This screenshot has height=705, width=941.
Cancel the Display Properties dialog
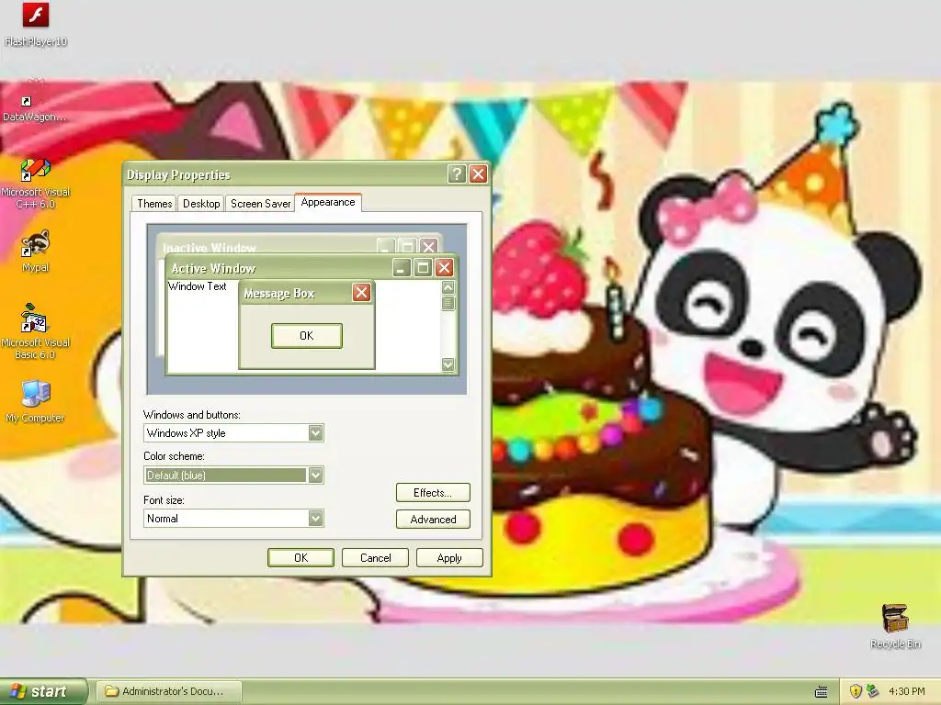tap(375, 557)
